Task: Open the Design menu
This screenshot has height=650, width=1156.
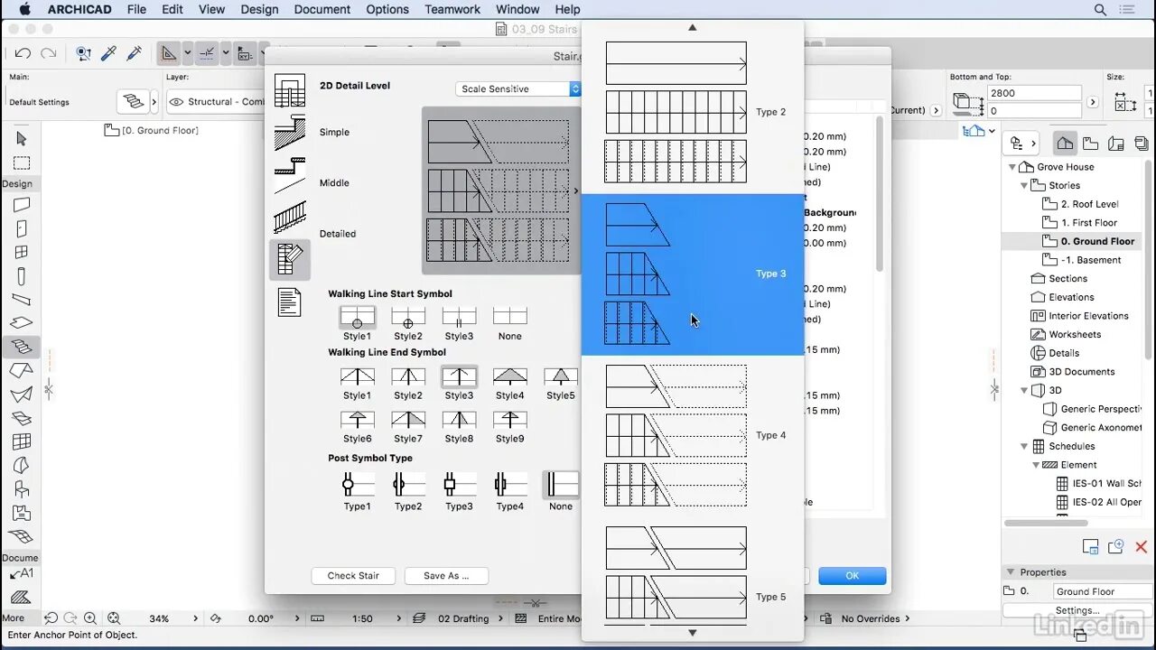Action: (x=259, y=9)
